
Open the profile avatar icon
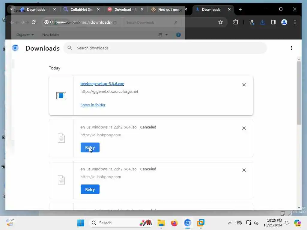click(284, 22)
